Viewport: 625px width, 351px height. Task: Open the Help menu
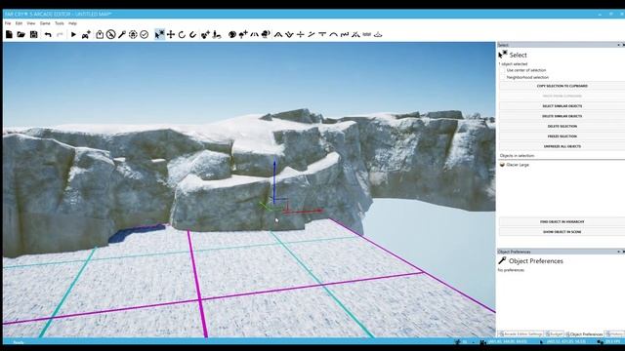pyautogui.click(x=72, y=23)
